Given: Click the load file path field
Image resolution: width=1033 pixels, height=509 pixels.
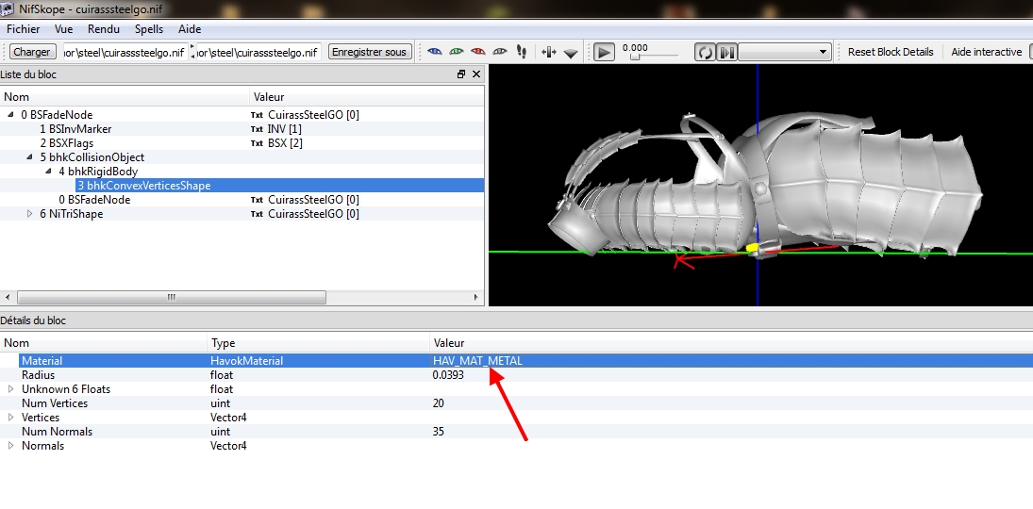Looking at the screenshot, I should [x=125, y=52].
